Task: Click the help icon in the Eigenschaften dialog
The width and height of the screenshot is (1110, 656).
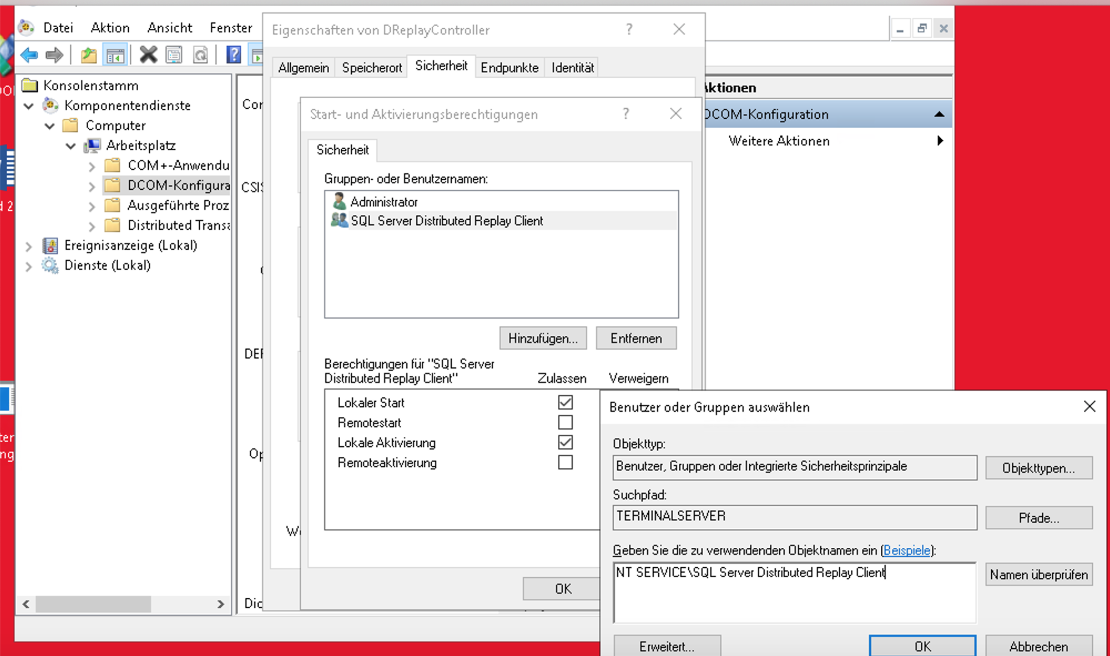Action: tap(629, 29)
